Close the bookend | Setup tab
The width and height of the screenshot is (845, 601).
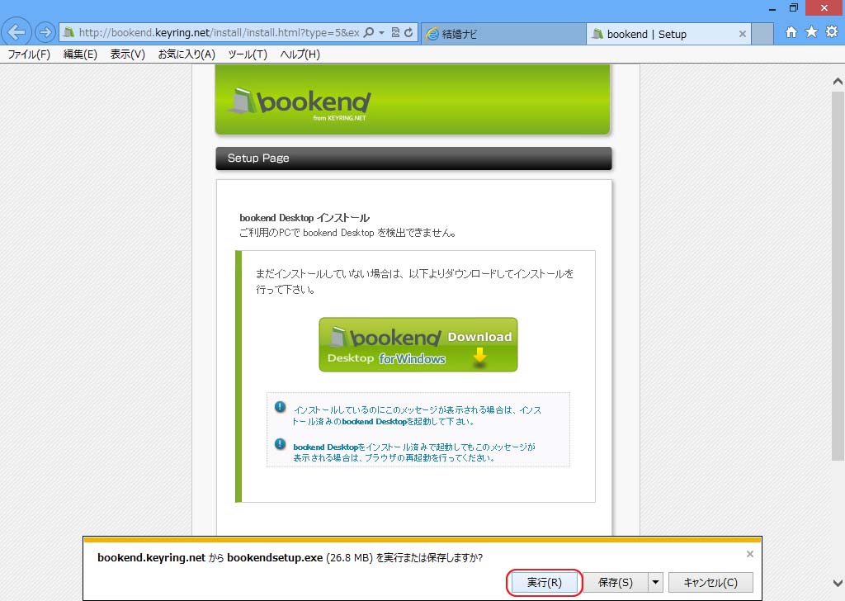(x=742, y=34)
